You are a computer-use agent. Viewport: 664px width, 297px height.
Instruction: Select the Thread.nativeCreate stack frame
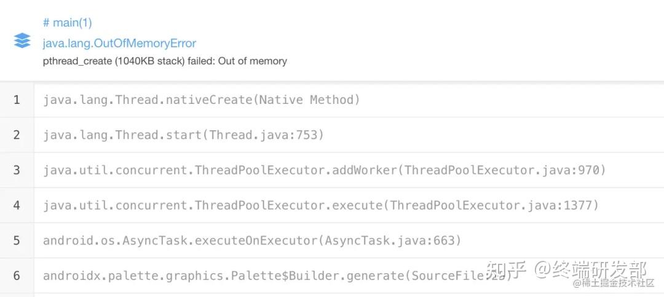click(x=201, y=100)
